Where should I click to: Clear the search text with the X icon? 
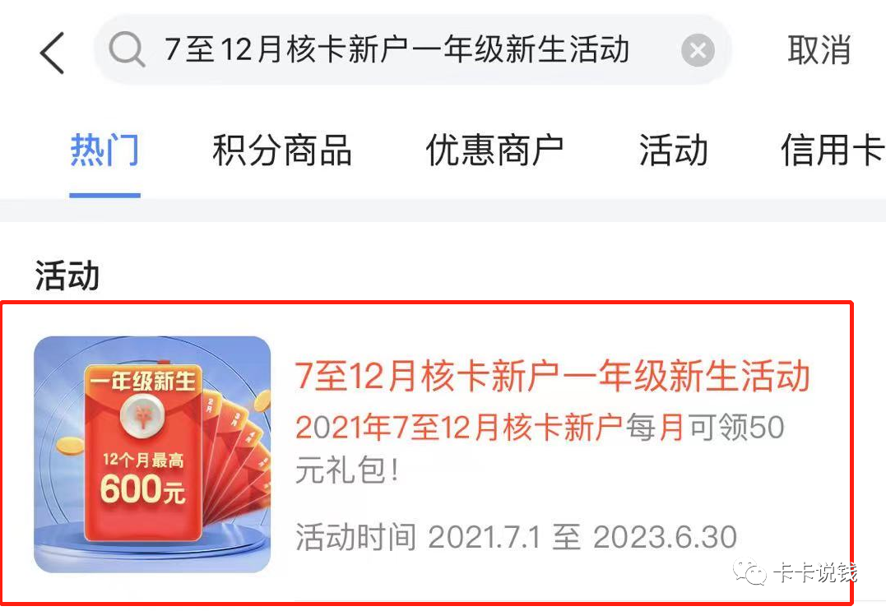coord(698,50)
